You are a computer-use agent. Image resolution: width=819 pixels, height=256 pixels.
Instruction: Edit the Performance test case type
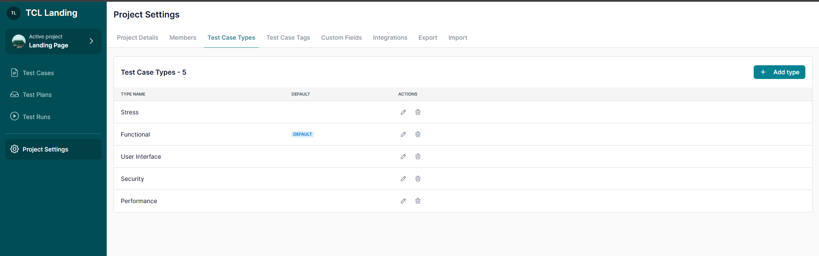click(403, 201)
